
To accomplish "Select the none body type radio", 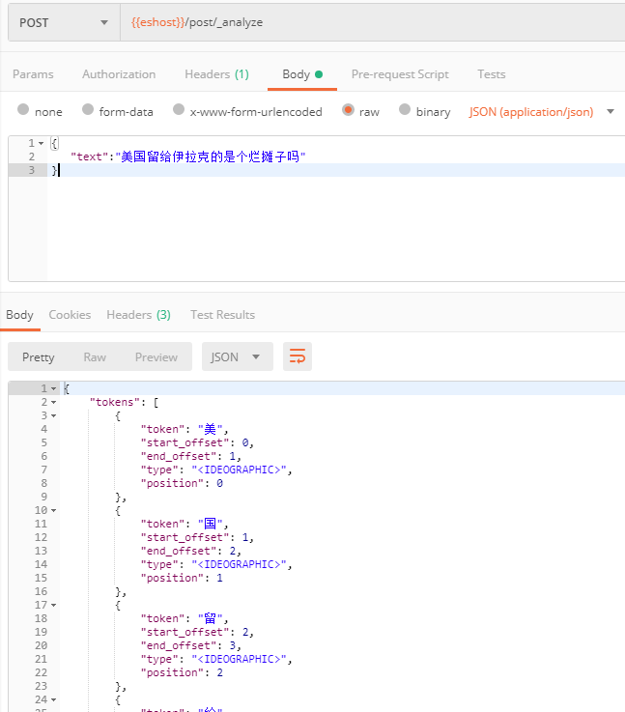I will (x=23, y=109).
